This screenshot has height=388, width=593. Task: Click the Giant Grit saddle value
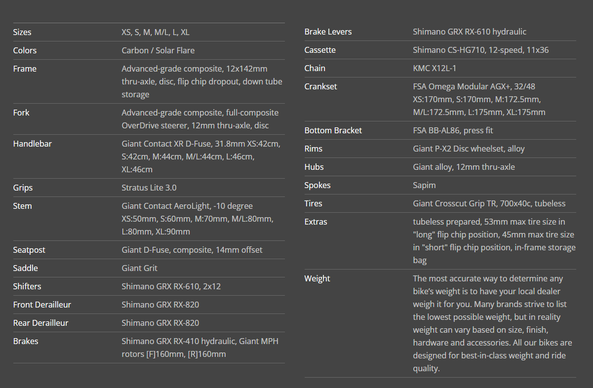140,268
